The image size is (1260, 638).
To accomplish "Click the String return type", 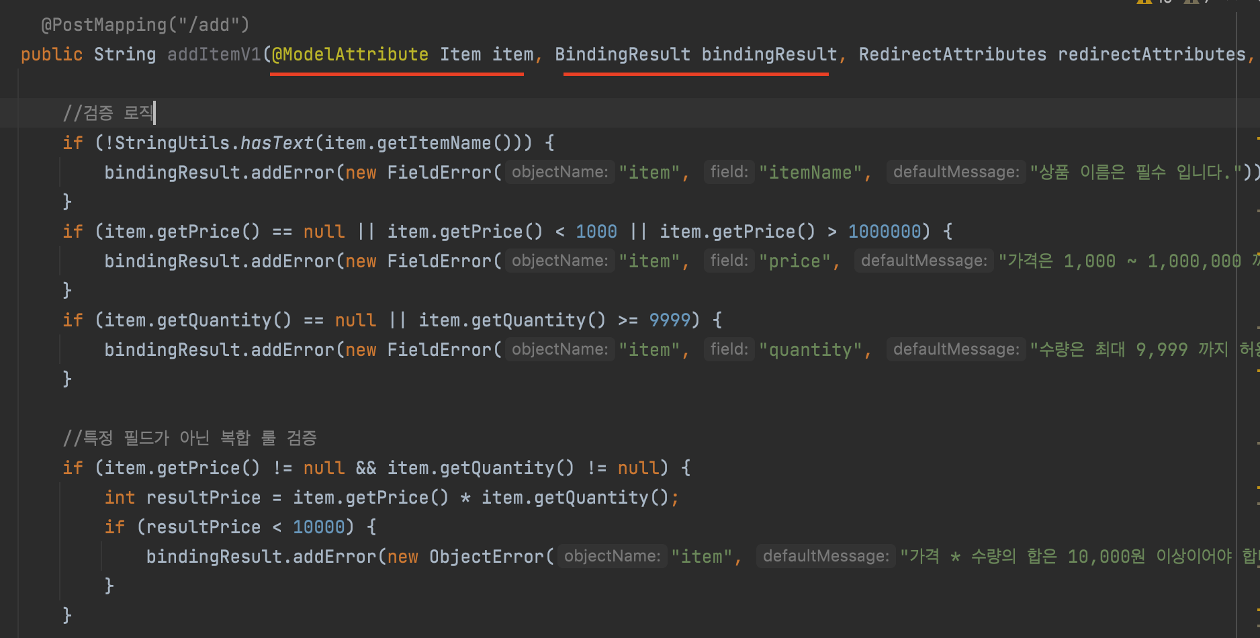I will [125, 54].
